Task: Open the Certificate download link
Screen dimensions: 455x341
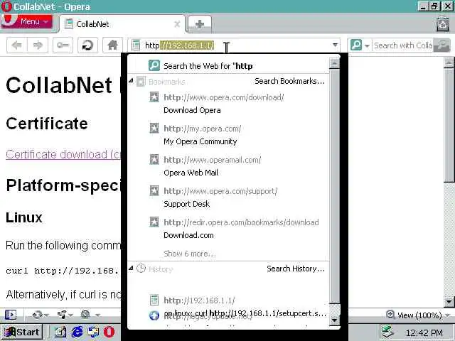Action: [63, 154]
